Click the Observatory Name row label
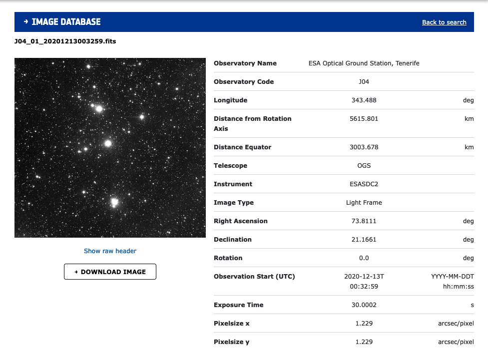The image size is (488, 354). [x=245, y=63]
